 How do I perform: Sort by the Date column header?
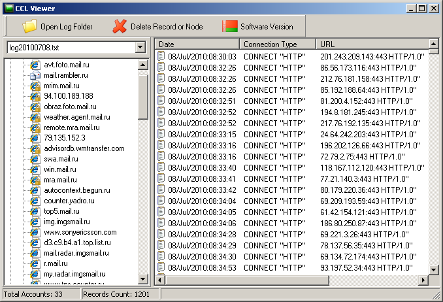(197, 44)
